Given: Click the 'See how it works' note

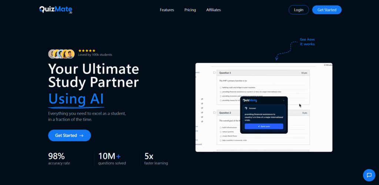Looking at the screenshot, I should (x=307, y=42).
